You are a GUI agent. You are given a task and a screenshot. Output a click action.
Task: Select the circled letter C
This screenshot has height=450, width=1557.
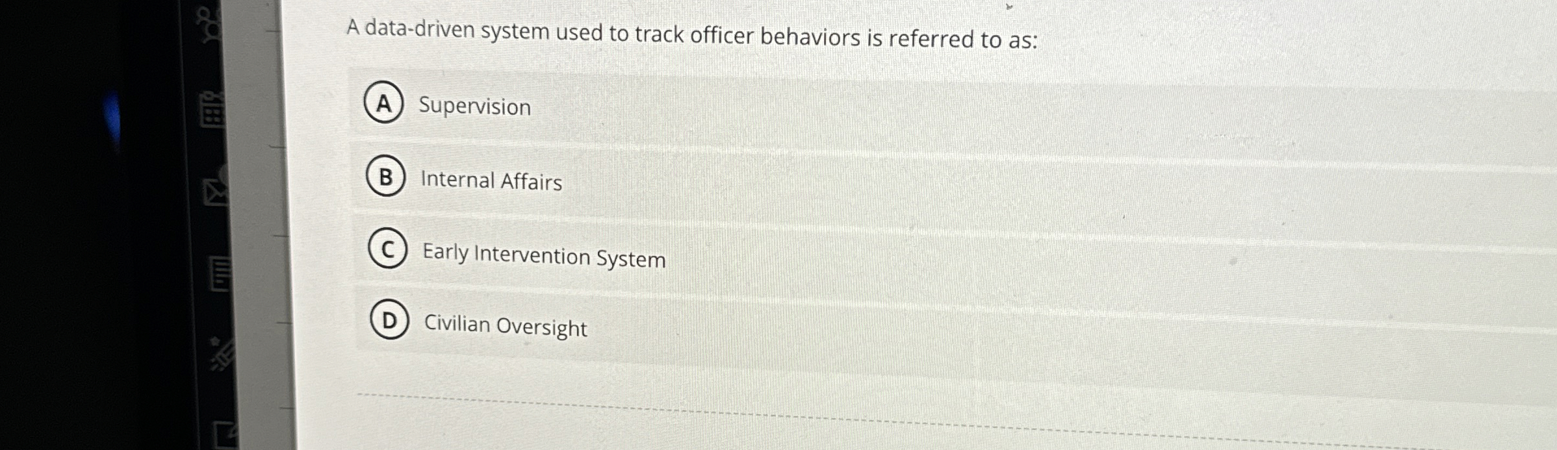387,251
